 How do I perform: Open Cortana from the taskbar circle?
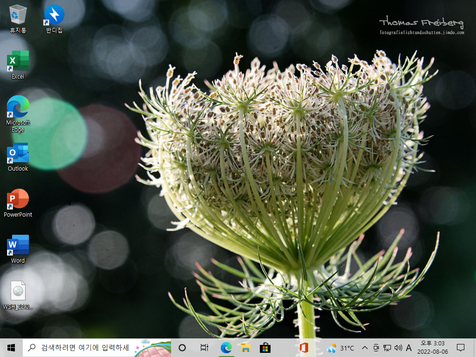click(182, 348)
